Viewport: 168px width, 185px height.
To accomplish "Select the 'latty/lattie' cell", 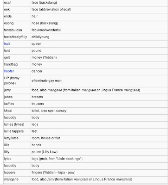I will point(17,138).
